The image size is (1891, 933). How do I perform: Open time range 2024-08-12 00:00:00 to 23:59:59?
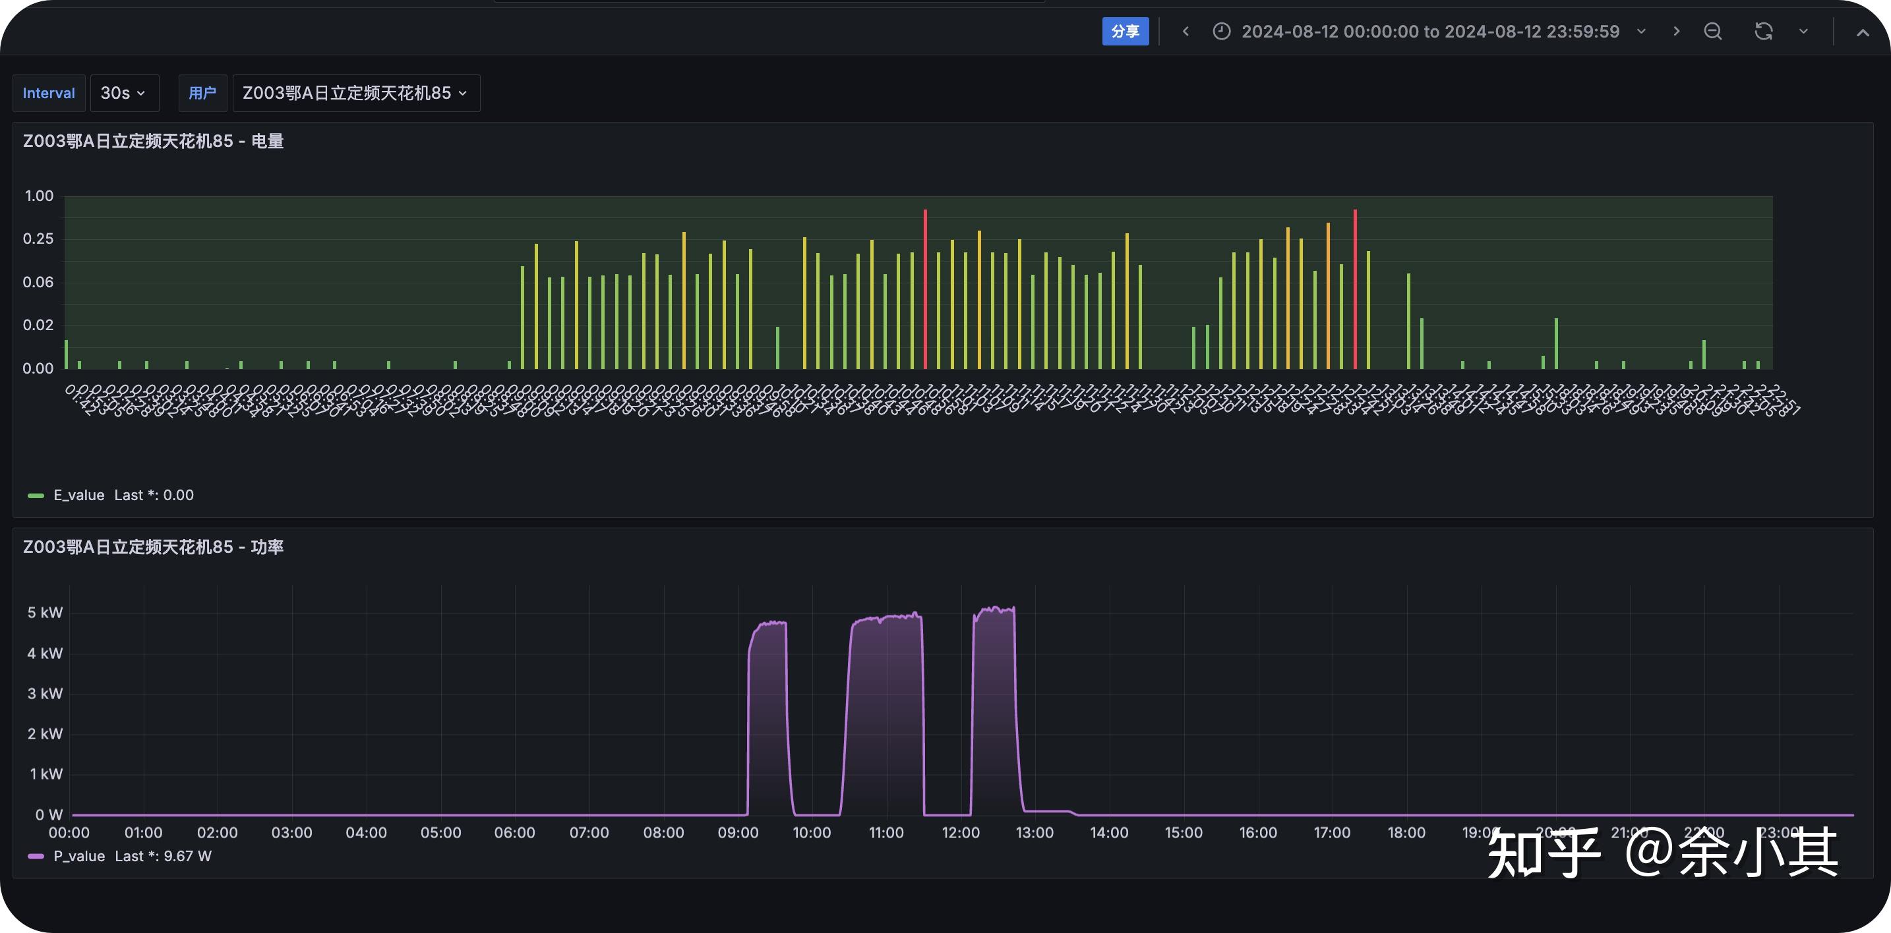[x=1430, y=32]
